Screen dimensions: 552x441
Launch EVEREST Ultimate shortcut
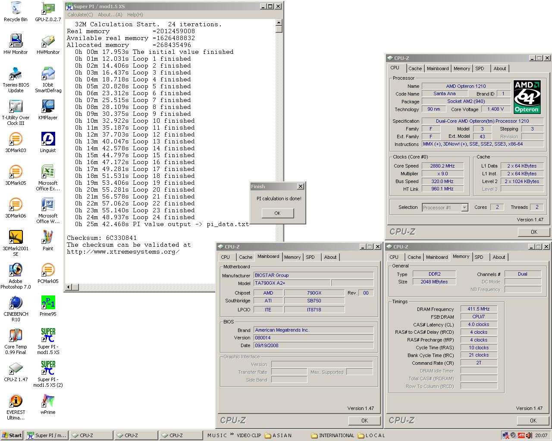[16, 407]
